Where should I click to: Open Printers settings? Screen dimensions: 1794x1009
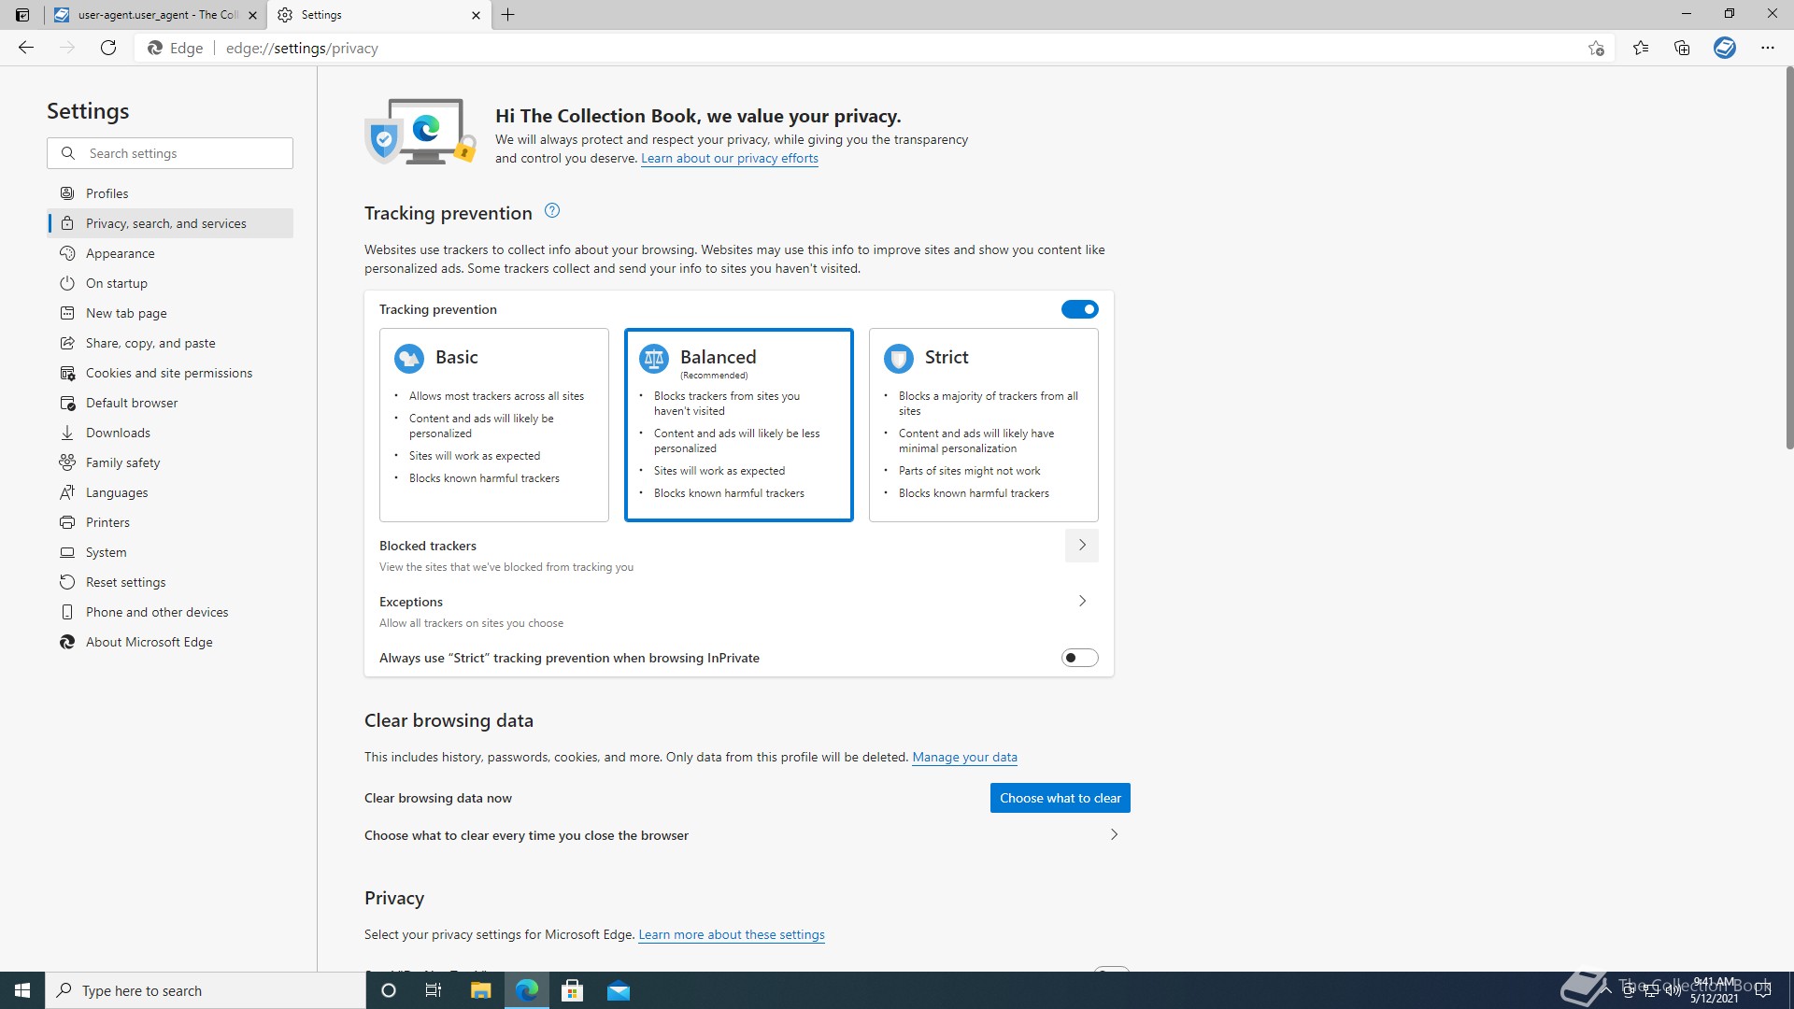click(x=170, y=522)
